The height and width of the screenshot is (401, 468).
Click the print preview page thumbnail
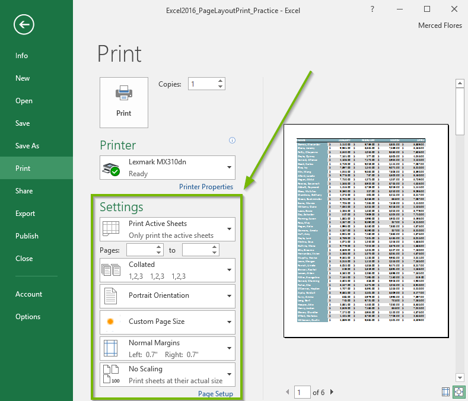[x=366, y=231]
